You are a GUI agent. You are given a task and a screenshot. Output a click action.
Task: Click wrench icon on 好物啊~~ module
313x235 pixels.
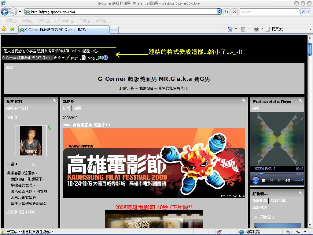pyautogui.click(x=300, y=192)
